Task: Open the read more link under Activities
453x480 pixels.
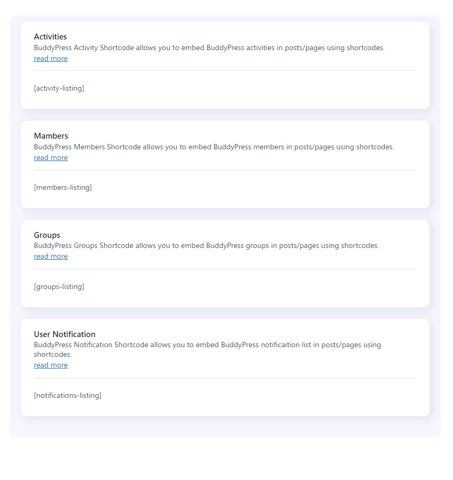Action: tap(51, 58)
